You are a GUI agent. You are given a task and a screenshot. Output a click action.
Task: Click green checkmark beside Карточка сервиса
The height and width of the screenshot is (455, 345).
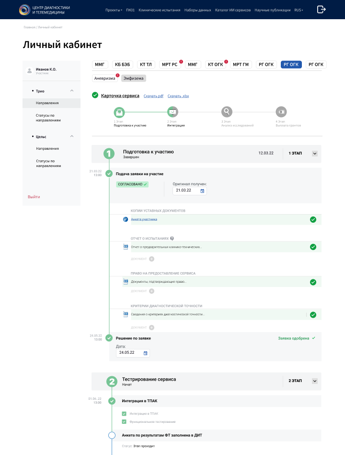tap(95, 95)
